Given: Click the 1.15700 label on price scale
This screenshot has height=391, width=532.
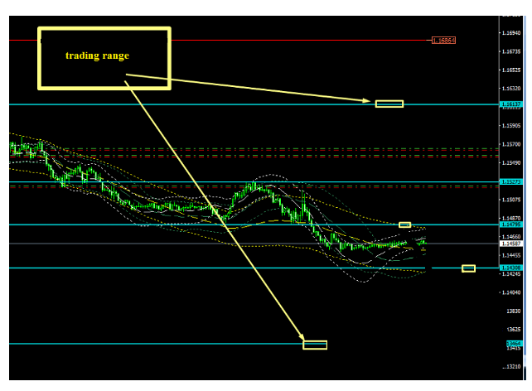Looking at the screenshot, I should 512,143.
